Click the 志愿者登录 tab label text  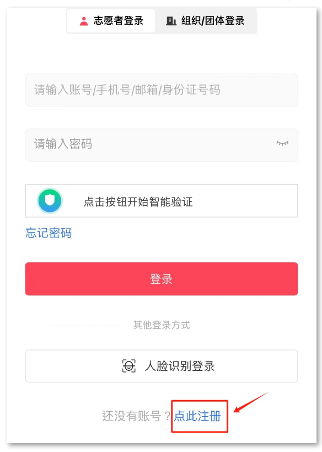pos(119,21)
